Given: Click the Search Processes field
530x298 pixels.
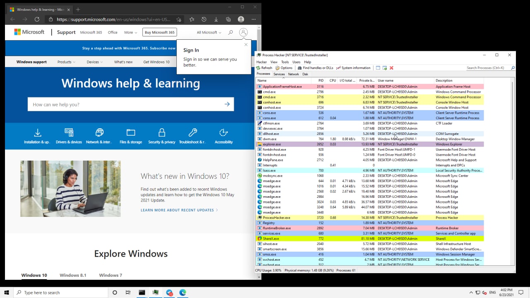Looking at the screenshot, I should pos(488,68).
